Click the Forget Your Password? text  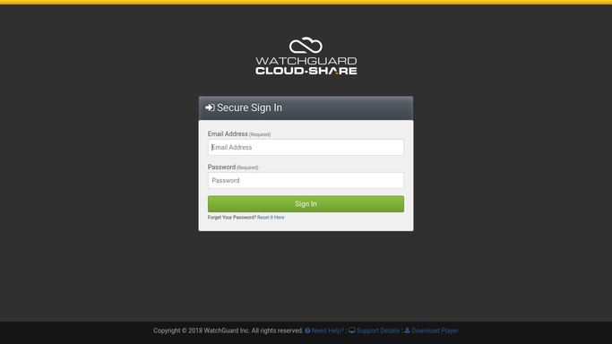click(232, 218)
